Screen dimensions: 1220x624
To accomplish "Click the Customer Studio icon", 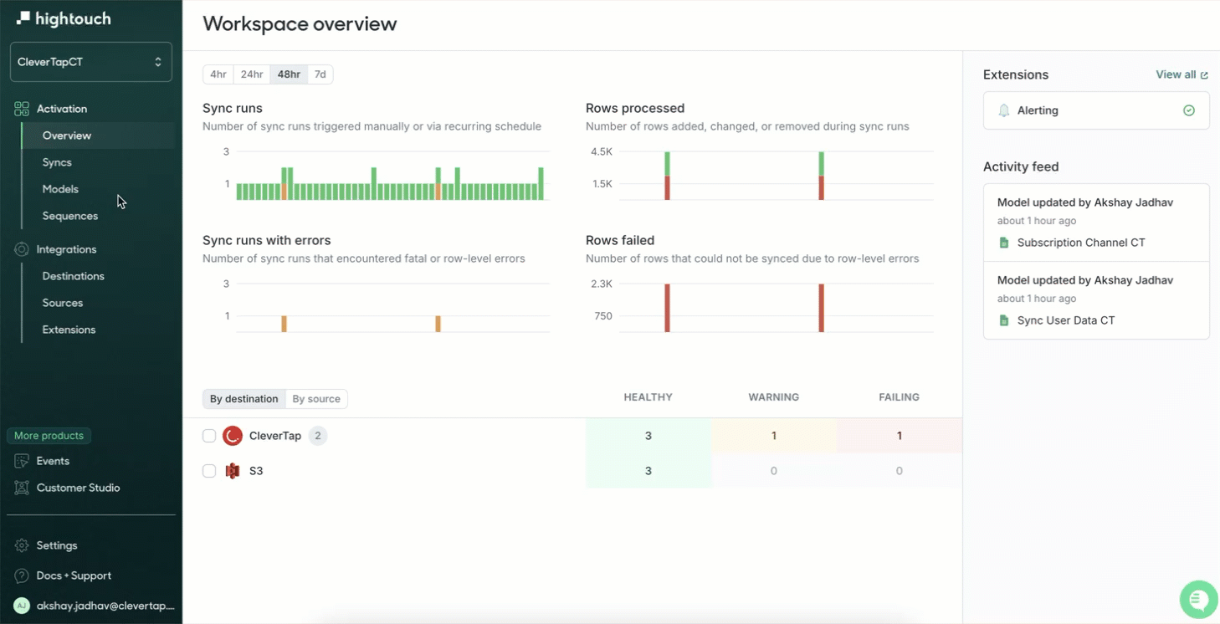I will [x=22, y=488].
